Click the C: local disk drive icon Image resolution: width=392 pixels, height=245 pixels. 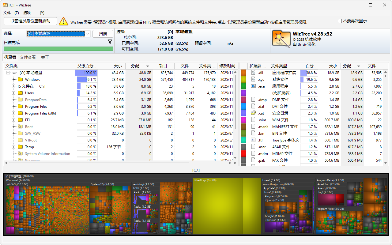pos(14,73)
